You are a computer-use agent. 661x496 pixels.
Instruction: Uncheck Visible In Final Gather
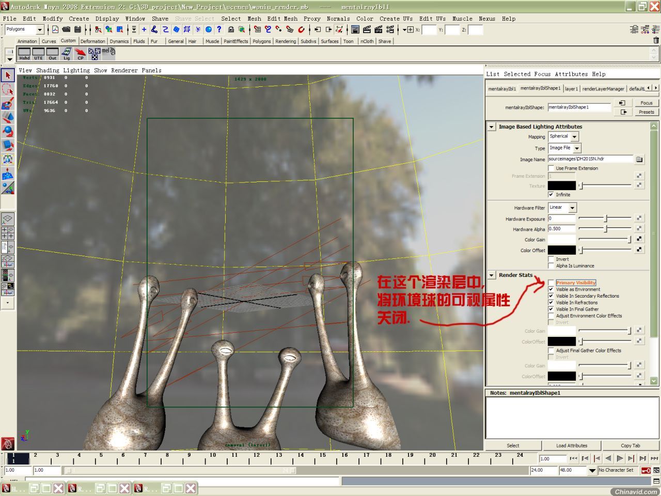click(551, 309)
